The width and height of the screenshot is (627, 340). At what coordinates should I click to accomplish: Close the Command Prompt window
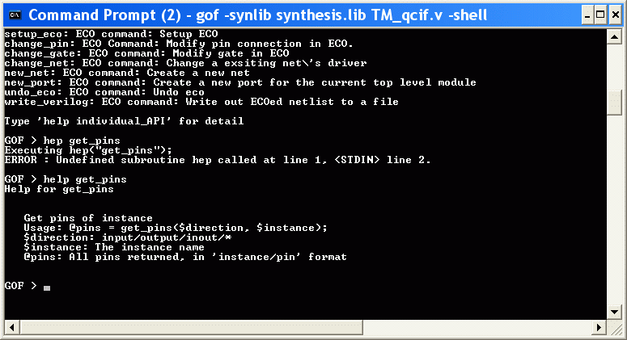click(x=616, y=15)
